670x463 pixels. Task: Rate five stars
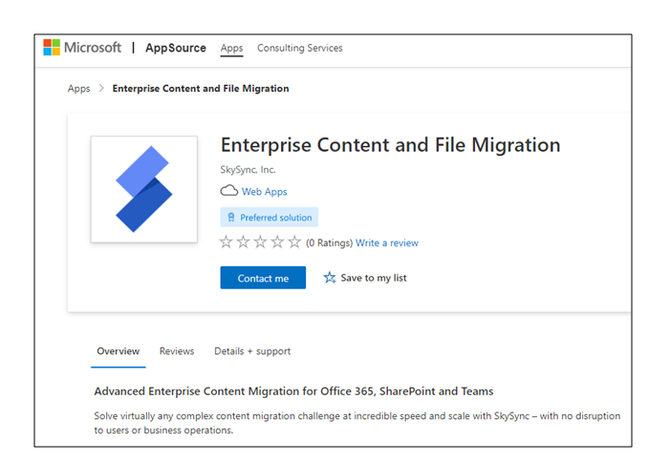294,242
